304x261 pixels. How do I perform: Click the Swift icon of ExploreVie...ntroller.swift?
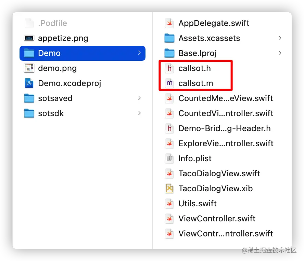pos(169,143)
